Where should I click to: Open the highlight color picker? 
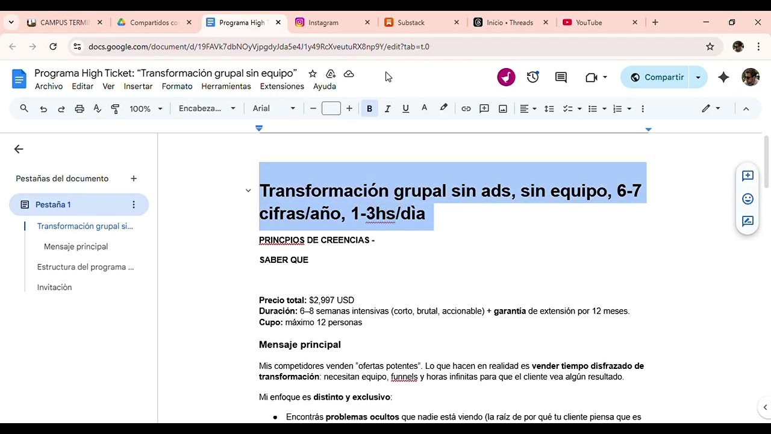click(443, 108)
